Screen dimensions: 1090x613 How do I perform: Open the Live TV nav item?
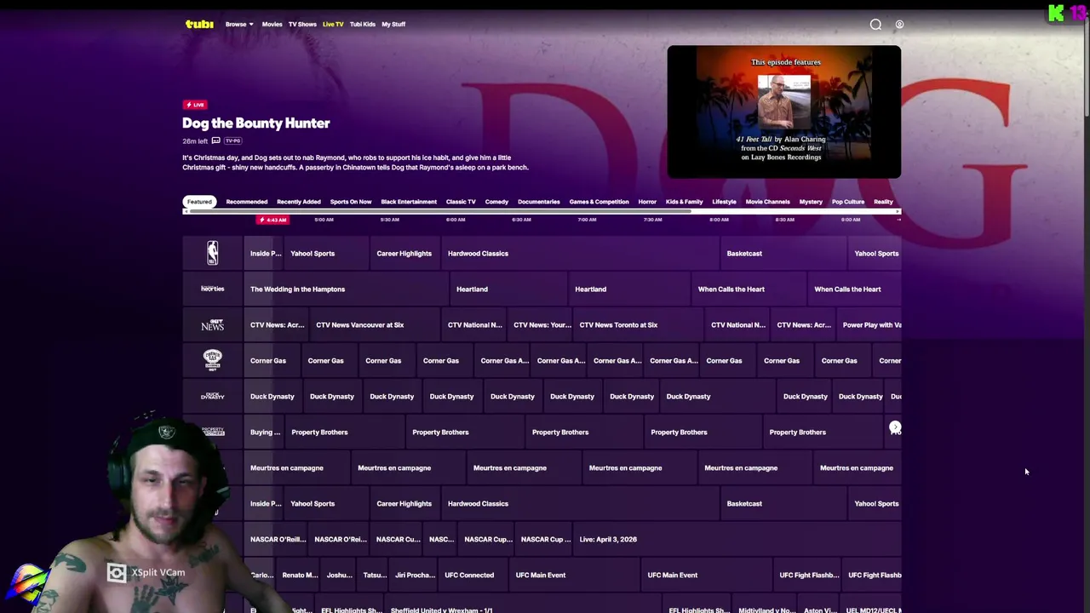[x=333, y=24]
